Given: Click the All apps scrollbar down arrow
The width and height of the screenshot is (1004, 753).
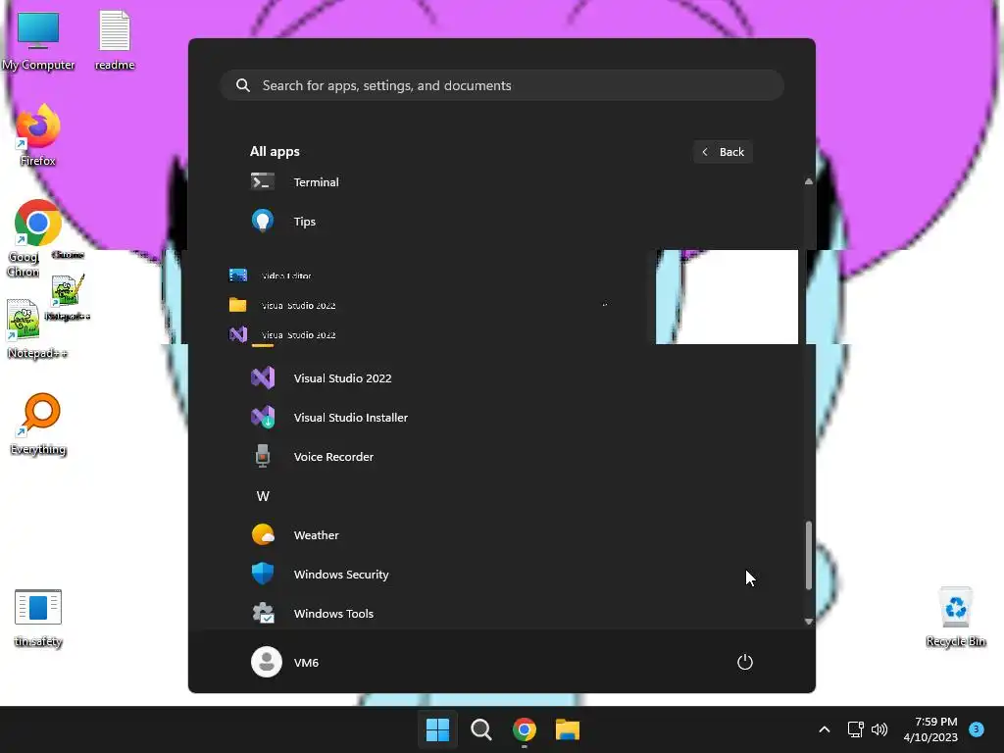Looking at the screenshot, I should [809, 621].
